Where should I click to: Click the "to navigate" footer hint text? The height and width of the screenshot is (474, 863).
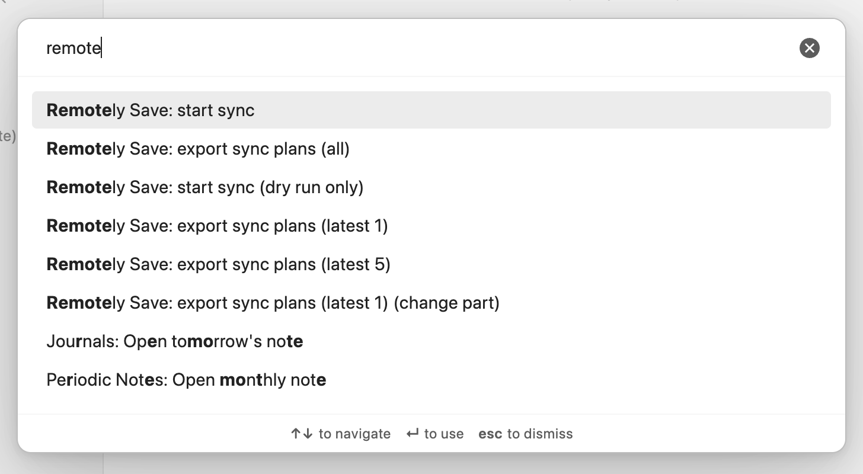coord(354,434)
